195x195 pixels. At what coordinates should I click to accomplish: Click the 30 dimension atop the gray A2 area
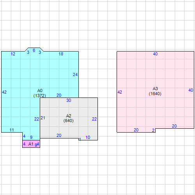69,100
